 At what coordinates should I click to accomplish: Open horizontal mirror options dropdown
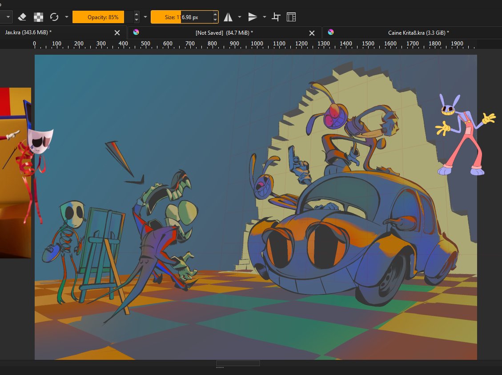point(240,17)
